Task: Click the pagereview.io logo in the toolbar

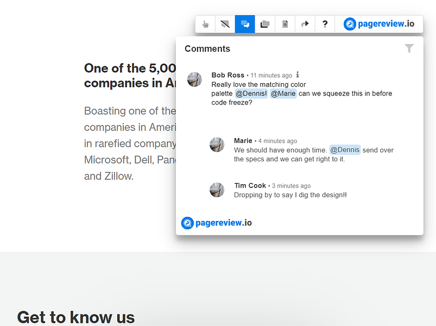Action: click(379, 24)
